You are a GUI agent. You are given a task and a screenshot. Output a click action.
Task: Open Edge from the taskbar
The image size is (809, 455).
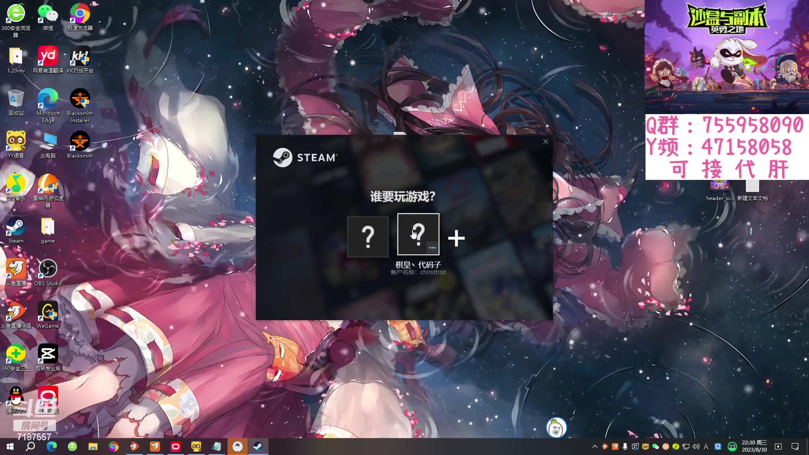(51, 447)
